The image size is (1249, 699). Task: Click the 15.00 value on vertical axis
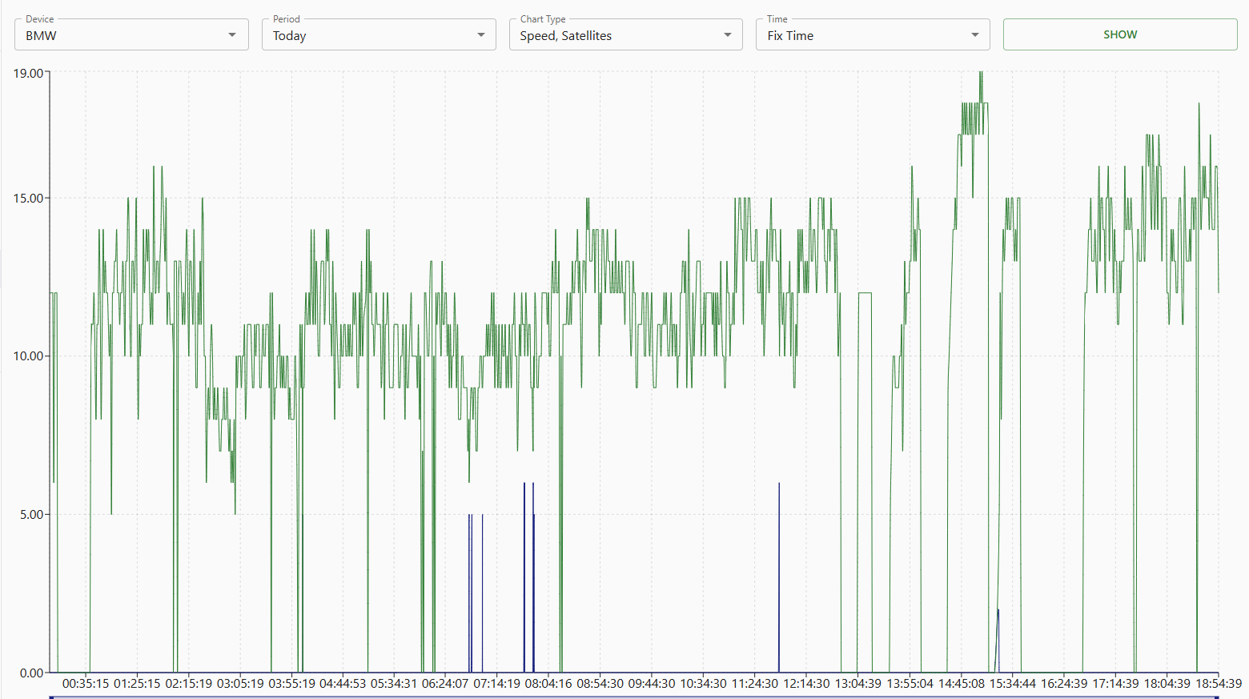pyautogui.click(x=28, y=199)
